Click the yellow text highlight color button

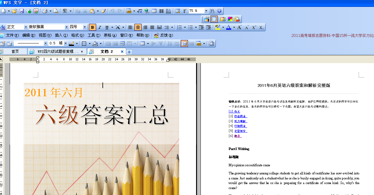point(218,27)
